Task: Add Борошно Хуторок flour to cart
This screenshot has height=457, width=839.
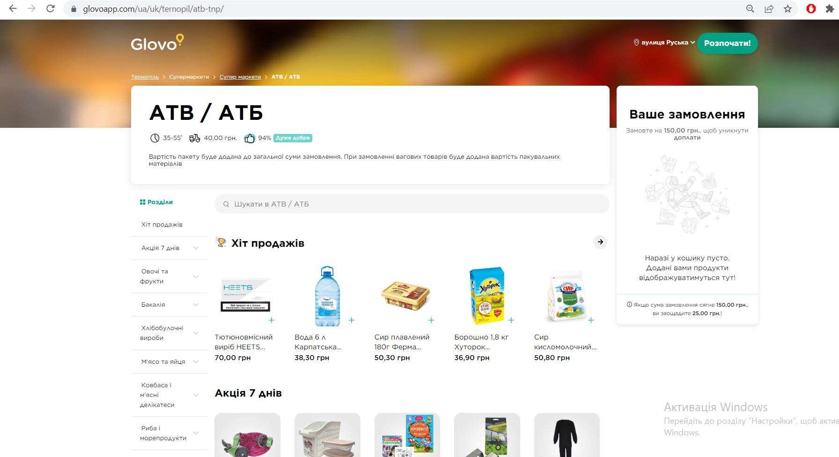Action: coord(511,320)
